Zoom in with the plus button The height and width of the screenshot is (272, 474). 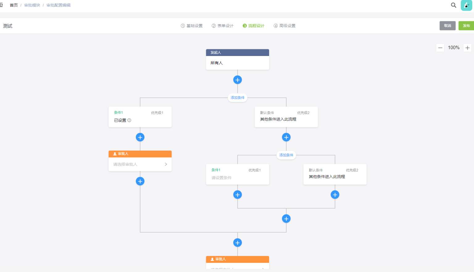click(x=467, y=48)
